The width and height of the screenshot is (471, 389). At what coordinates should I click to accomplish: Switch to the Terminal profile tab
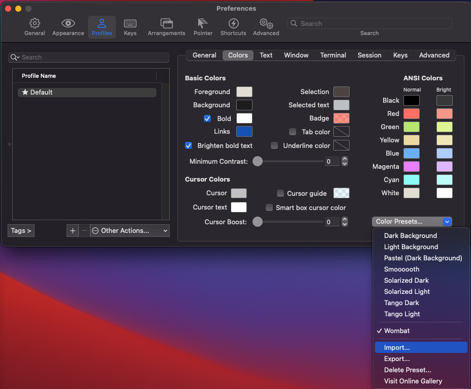click(x=333, y=55)
